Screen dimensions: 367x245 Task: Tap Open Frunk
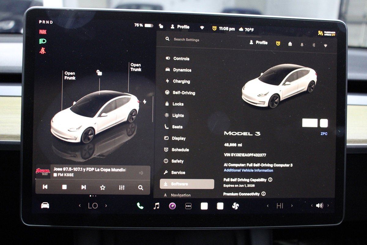coord(70,76)
